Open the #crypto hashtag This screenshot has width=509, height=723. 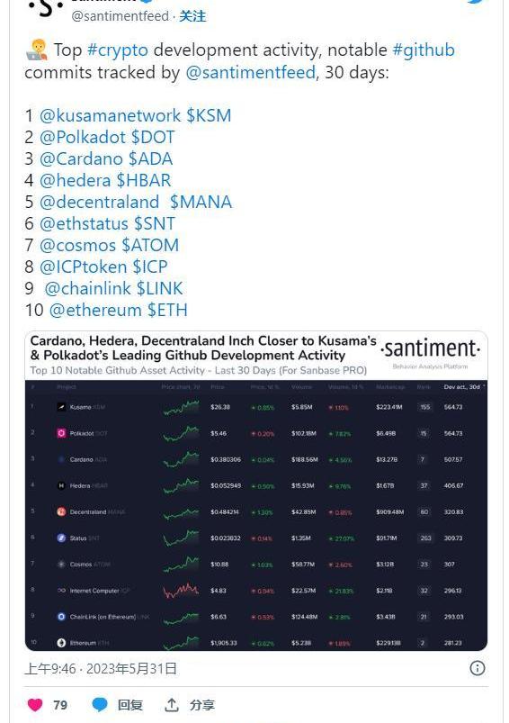[118, 50]
